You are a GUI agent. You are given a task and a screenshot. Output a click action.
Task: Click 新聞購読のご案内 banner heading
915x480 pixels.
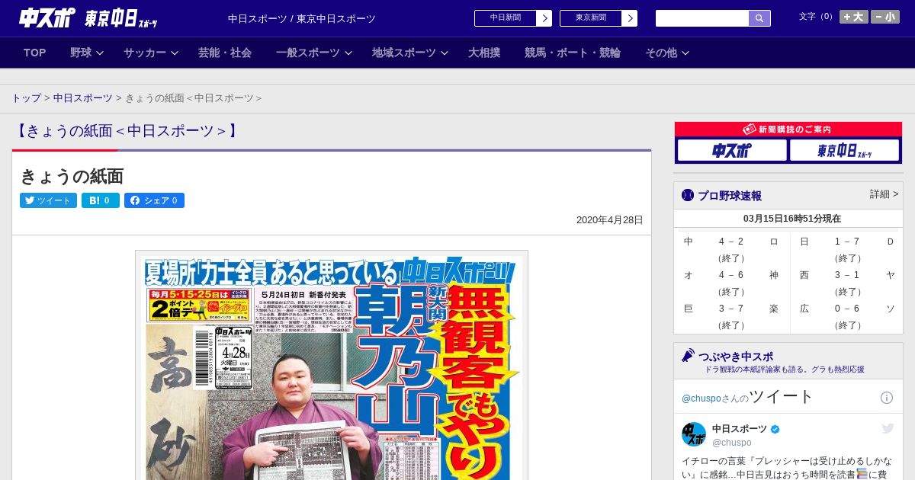[x=788, y=130]
